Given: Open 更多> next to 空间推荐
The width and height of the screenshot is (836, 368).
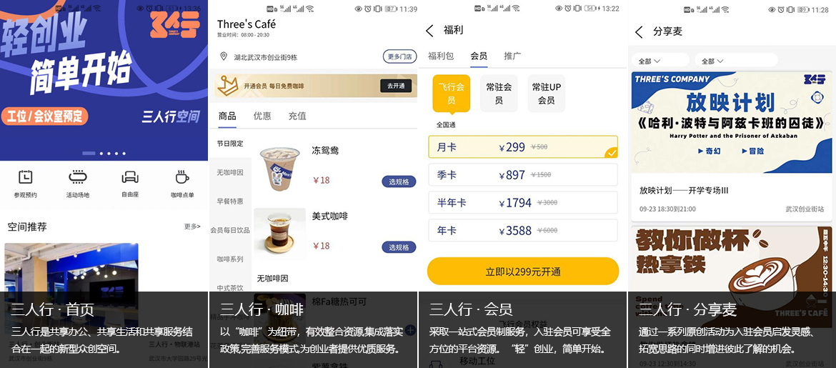Looking at the screenshot, I should [x=192, y=227].
